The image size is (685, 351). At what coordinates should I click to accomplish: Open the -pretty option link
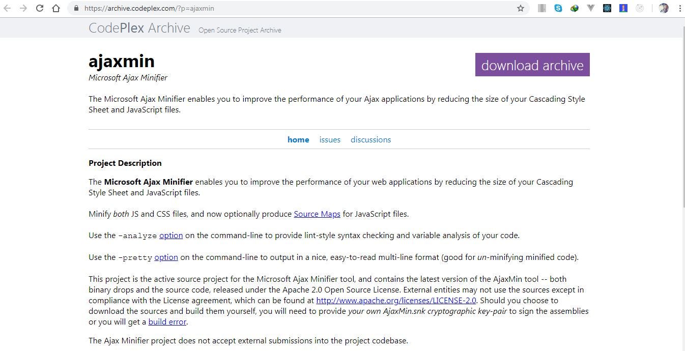click(166, 257)
